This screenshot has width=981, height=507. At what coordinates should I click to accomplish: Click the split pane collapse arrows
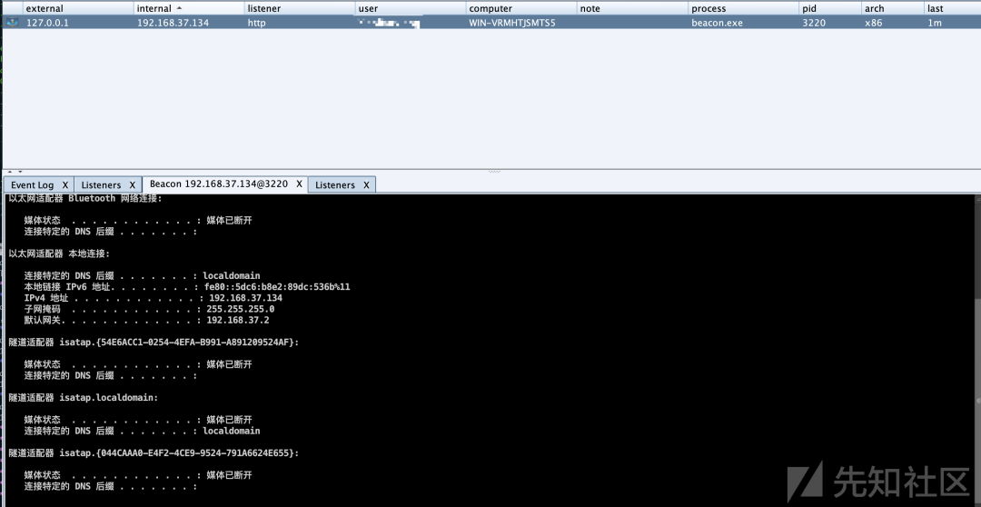[x=15, y=172]
